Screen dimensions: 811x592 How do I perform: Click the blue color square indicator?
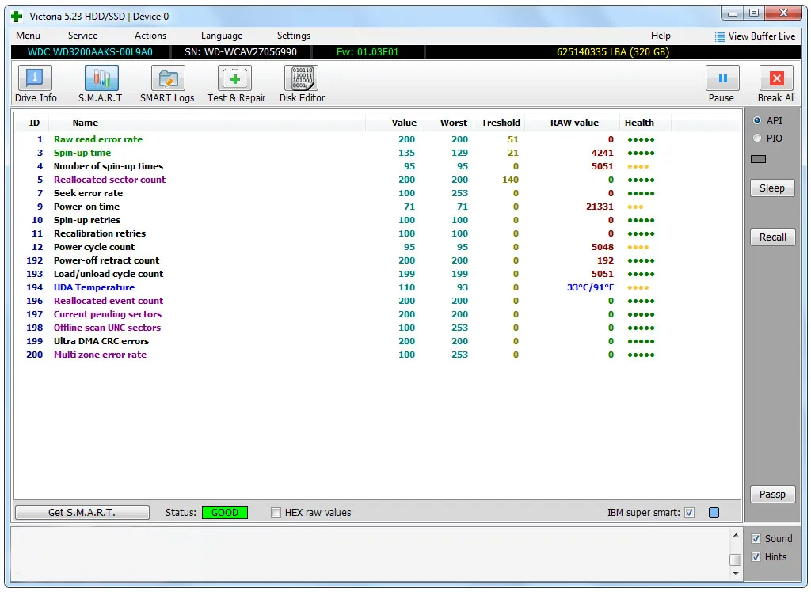pyautogui.click(x=714, y=513)
